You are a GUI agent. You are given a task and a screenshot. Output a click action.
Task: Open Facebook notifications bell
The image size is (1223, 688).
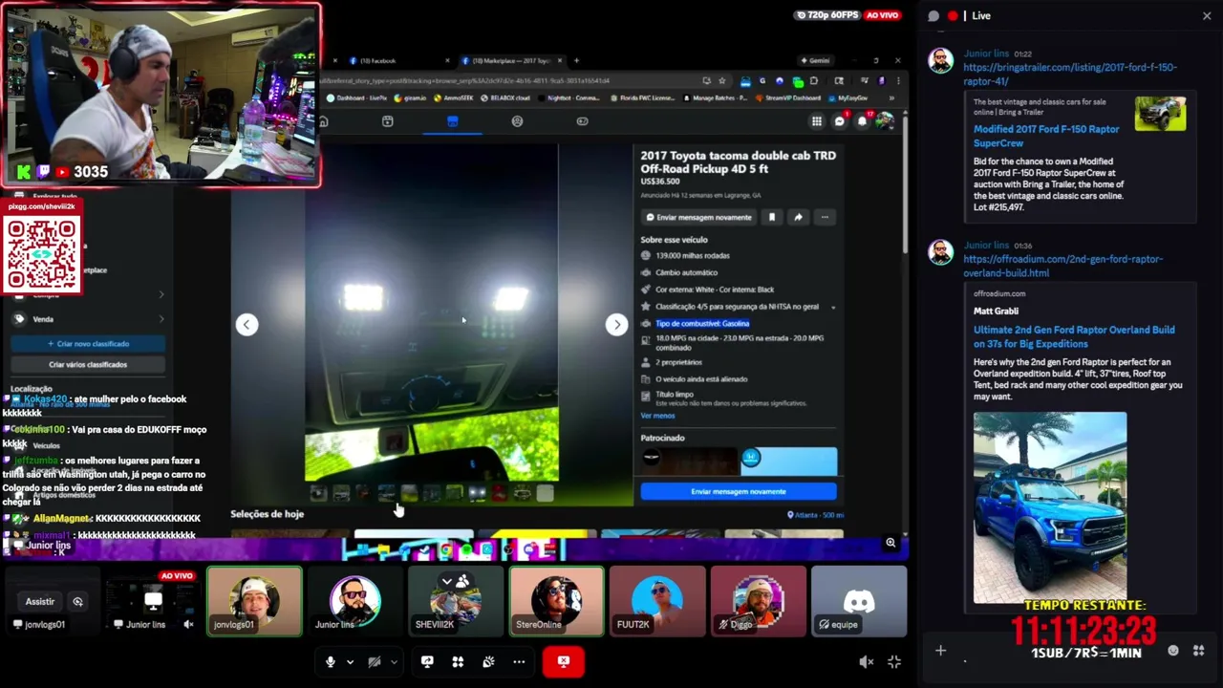862,121
